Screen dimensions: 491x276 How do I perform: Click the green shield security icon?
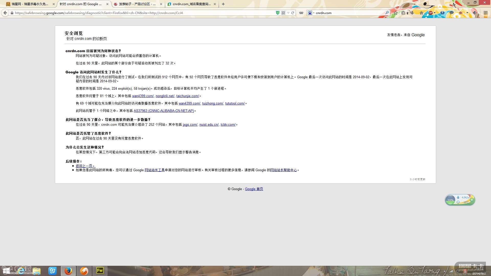(278, 13)
